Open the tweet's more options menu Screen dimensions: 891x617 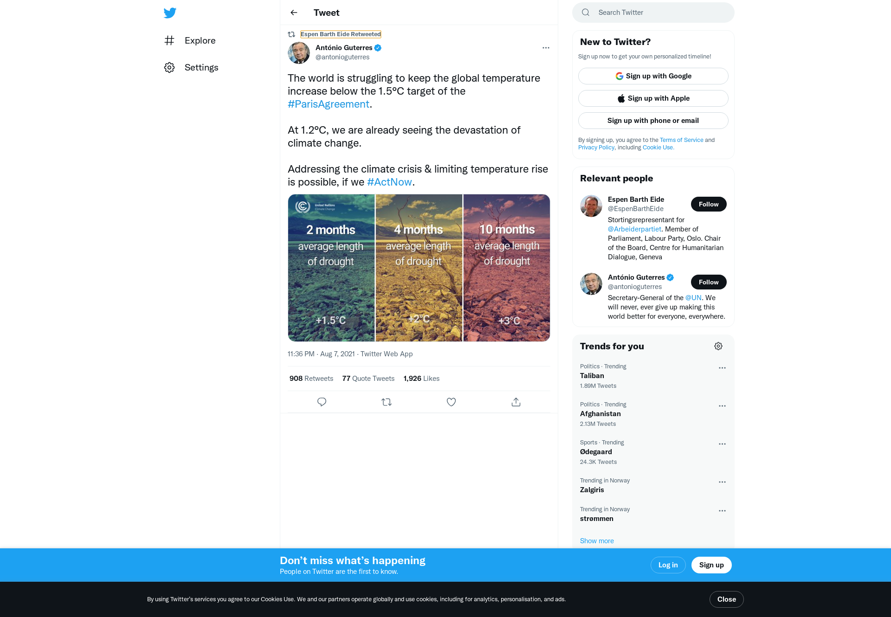click(546, 48)
